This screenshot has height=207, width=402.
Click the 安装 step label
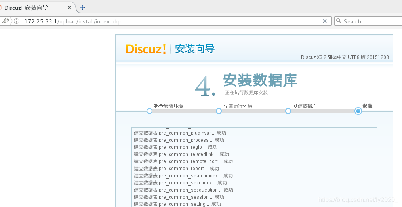click(x=368, y=106)
